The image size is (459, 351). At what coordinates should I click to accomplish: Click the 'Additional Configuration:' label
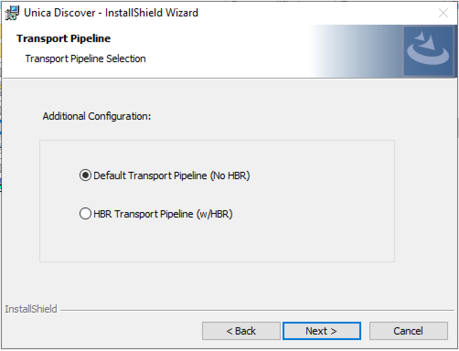click(x=96, y=116)
